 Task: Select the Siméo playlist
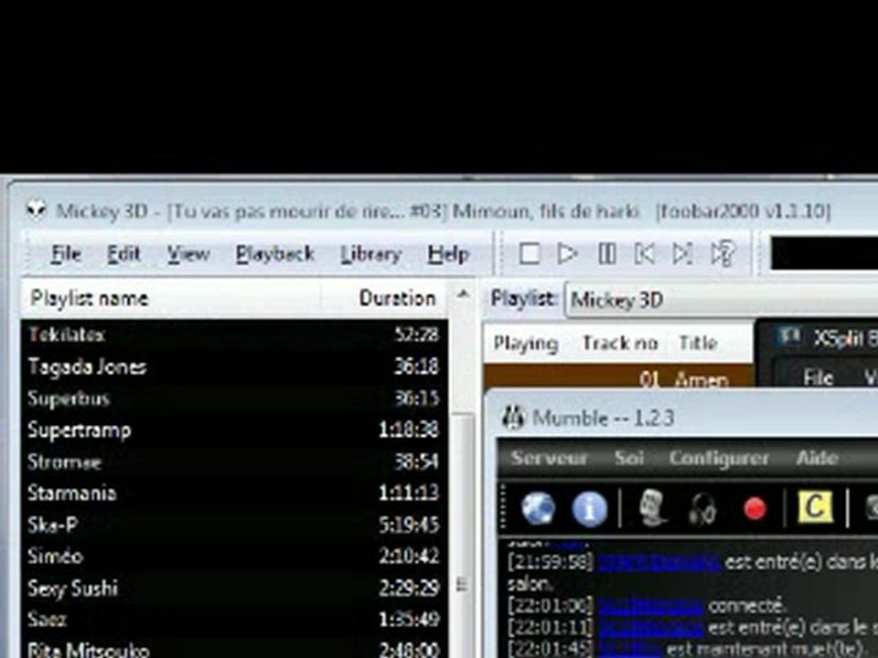coord(234,557)
